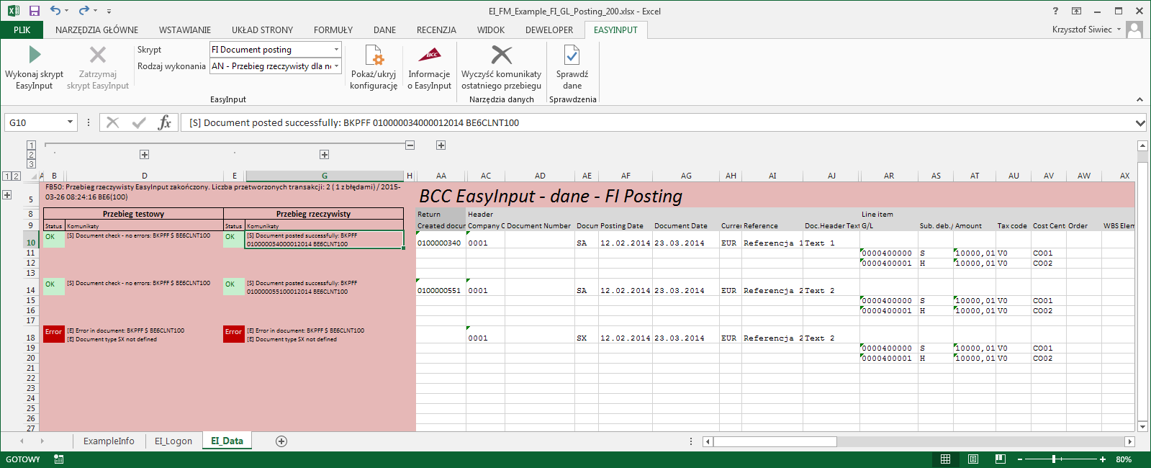Redo the action in the quick access toolbar

coord(83,11)
